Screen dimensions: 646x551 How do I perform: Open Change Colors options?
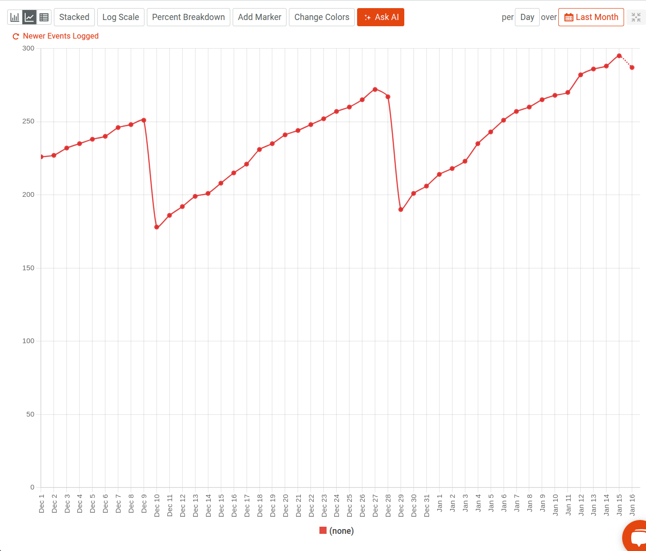pos(321,17)
